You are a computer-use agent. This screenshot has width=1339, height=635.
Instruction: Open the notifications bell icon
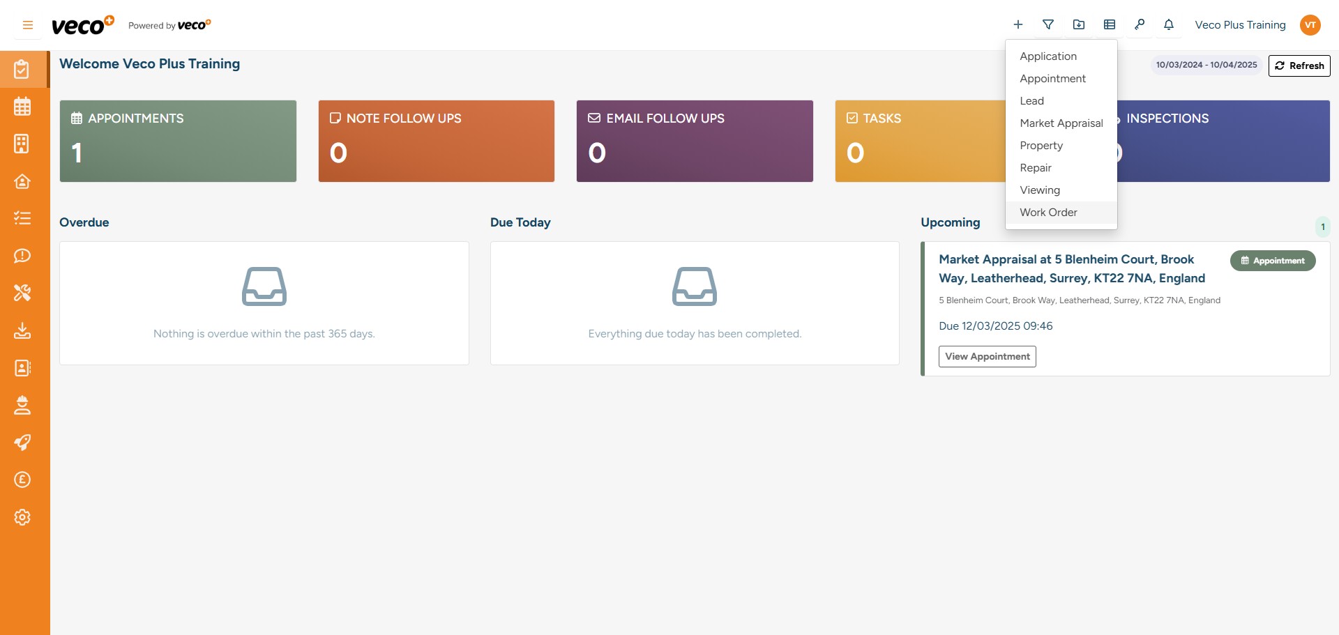1169,25
